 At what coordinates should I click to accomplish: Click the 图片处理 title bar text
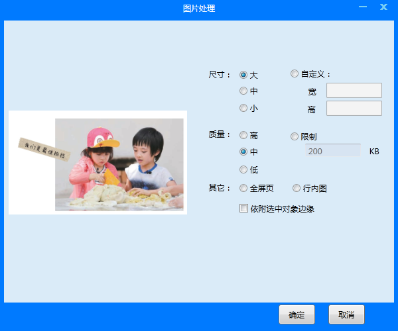pos(199,9)
